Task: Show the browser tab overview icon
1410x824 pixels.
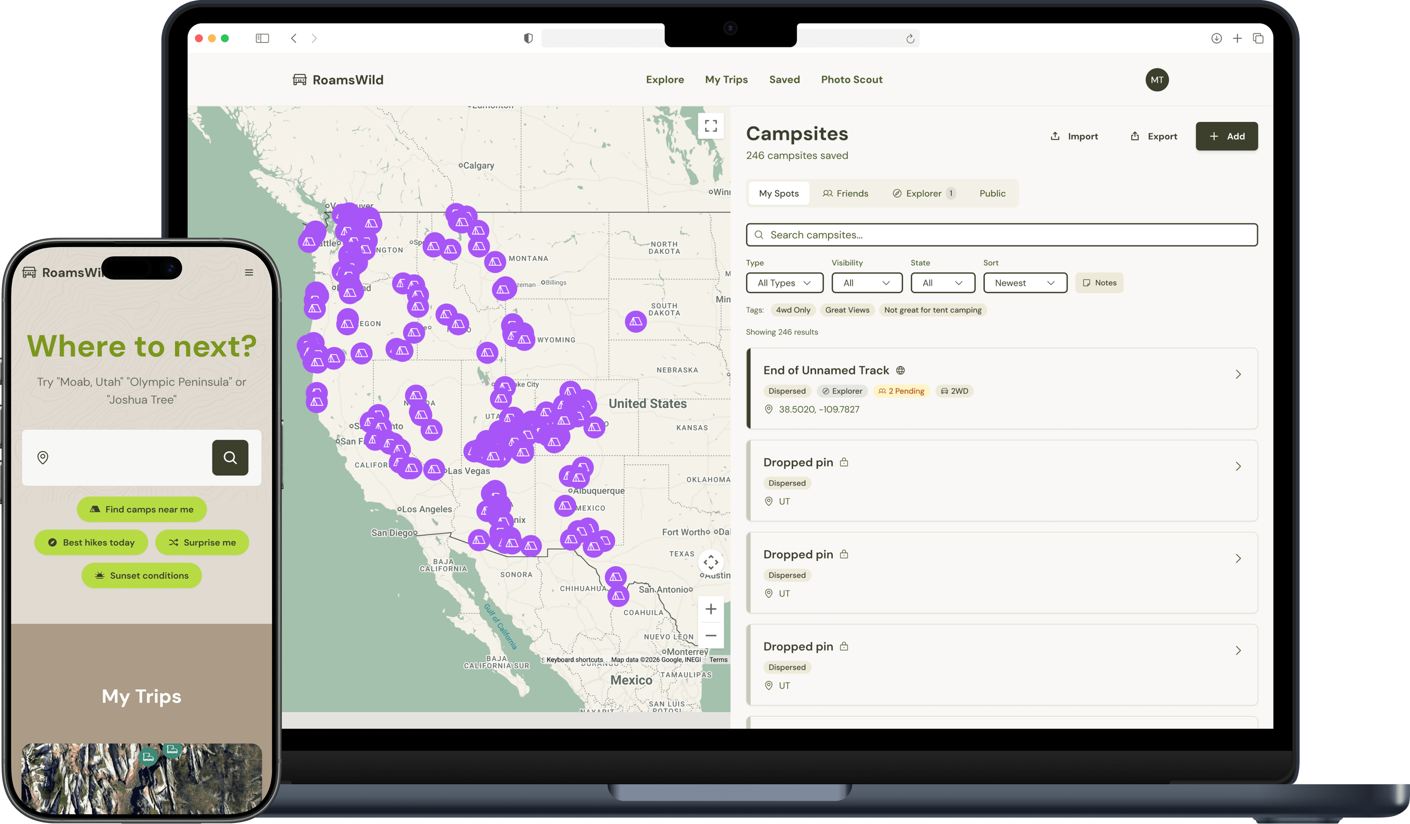Action: coord(1258,38)
